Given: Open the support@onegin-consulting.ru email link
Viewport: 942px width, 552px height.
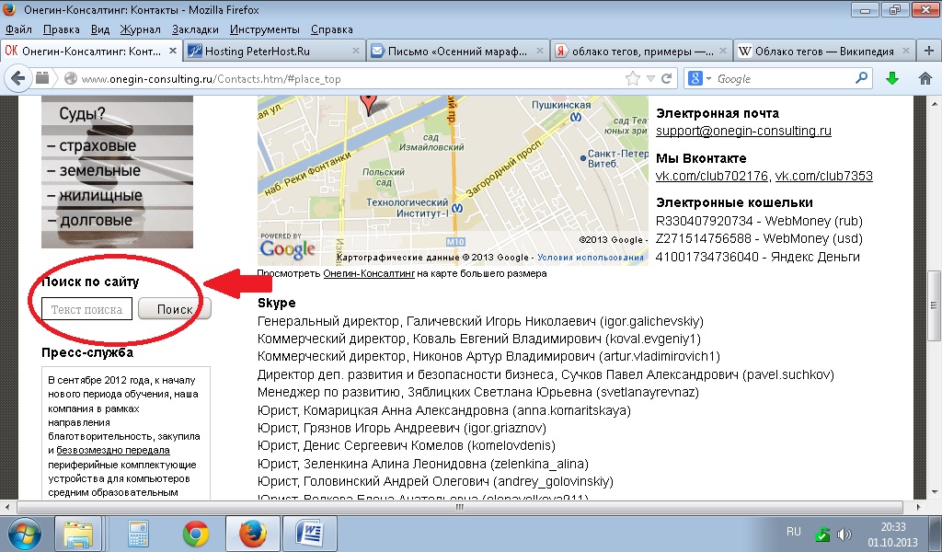Looking at the screenshot, I should pyautogui.click(x=743, y=131).
